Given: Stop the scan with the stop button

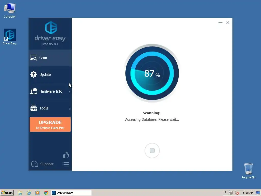Looking at the screenshot, I should pyautogui.click(x=152, y=151).
